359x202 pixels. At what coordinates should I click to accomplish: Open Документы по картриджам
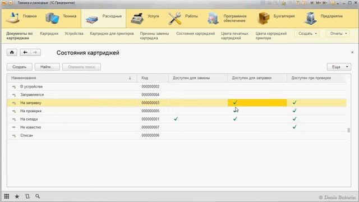coord(20,36)
